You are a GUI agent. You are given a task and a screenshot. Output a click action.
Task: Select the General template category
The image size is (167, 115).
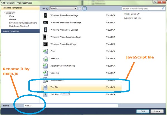(13, 19)
